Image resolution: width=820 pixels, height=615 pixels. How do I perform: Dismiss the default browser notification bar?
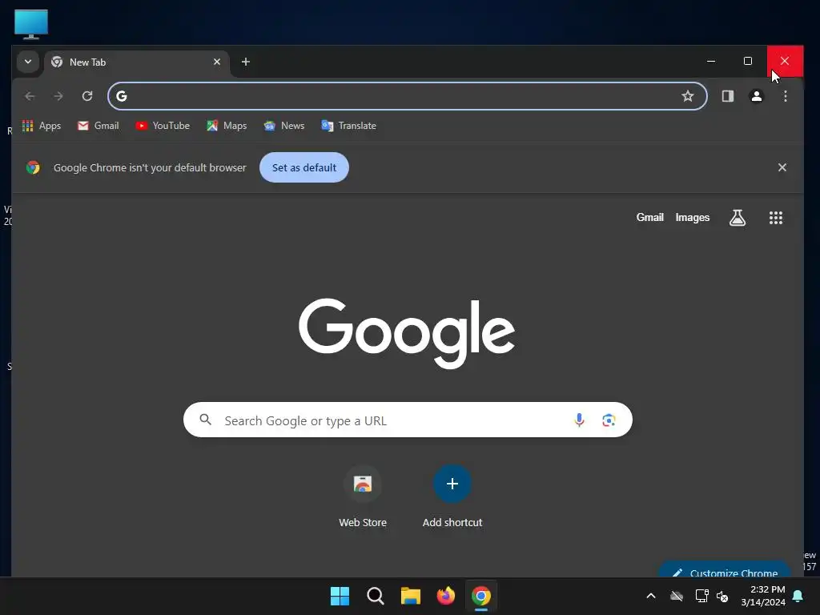pos(782,167)
